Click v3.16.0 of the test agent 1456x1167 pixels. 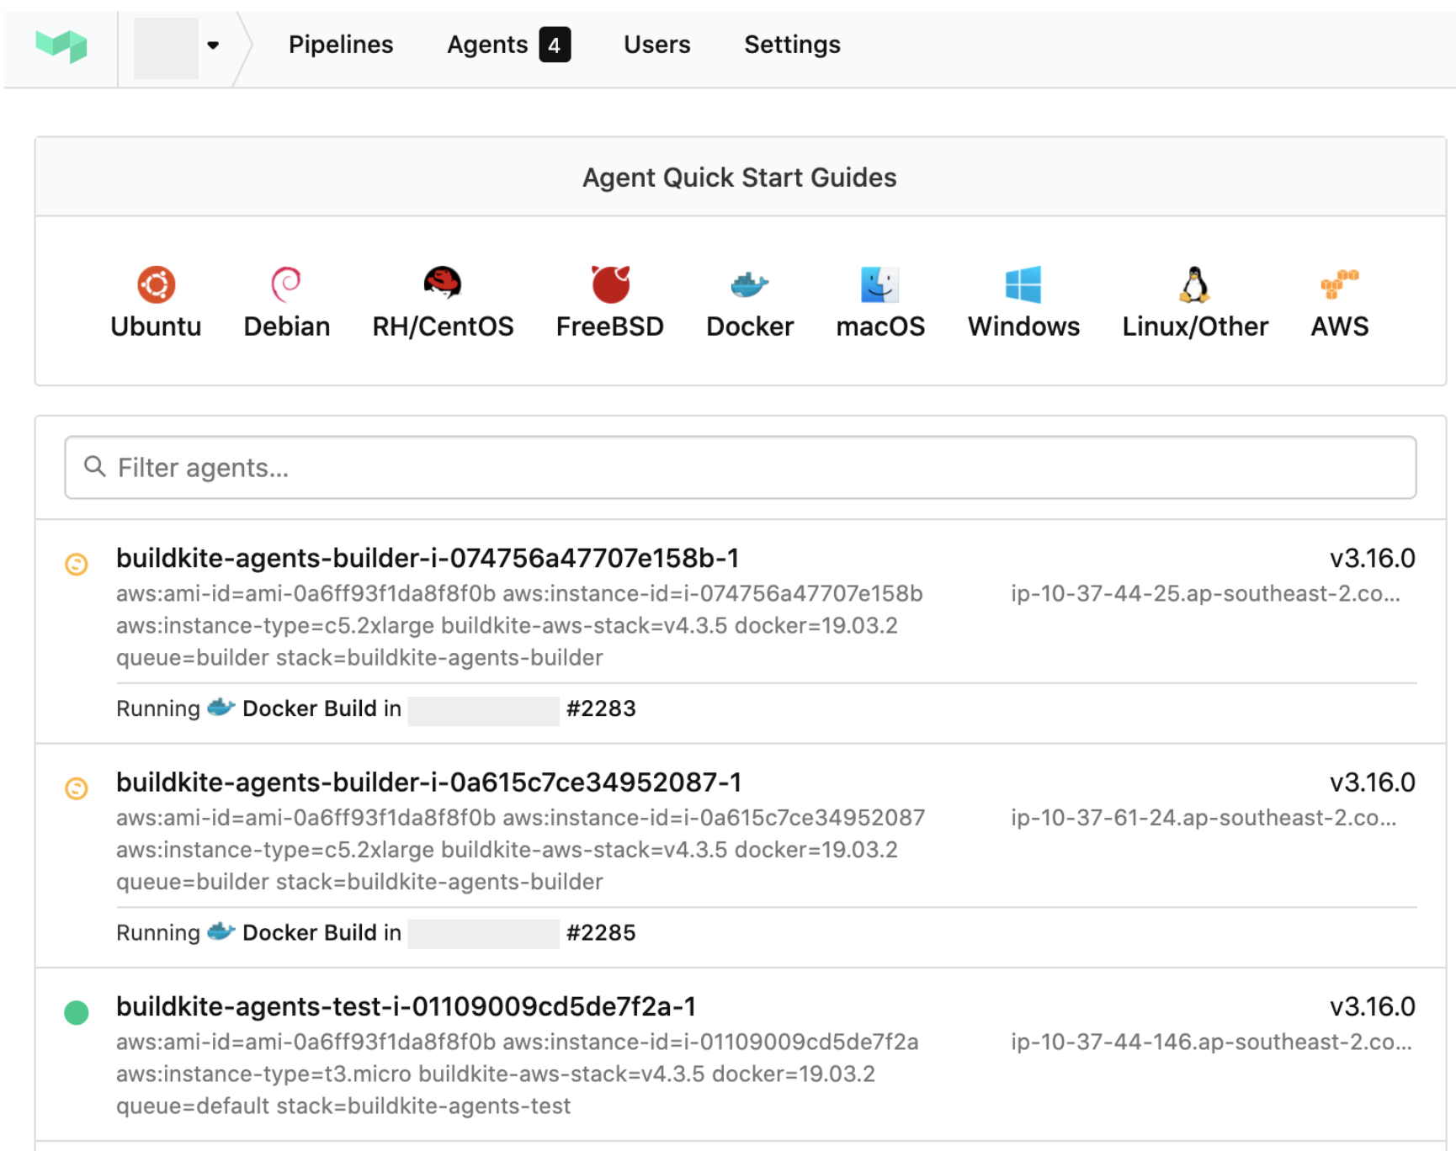pyautogui.click(x=1373, y=1006)
